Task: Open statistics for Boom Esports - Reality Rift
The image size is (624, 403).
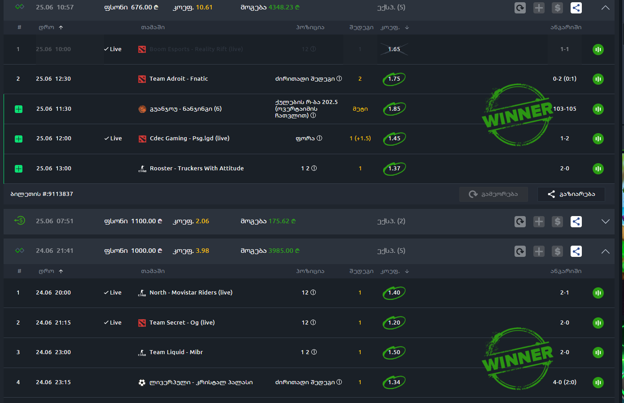Action: [x=598, y=49]
